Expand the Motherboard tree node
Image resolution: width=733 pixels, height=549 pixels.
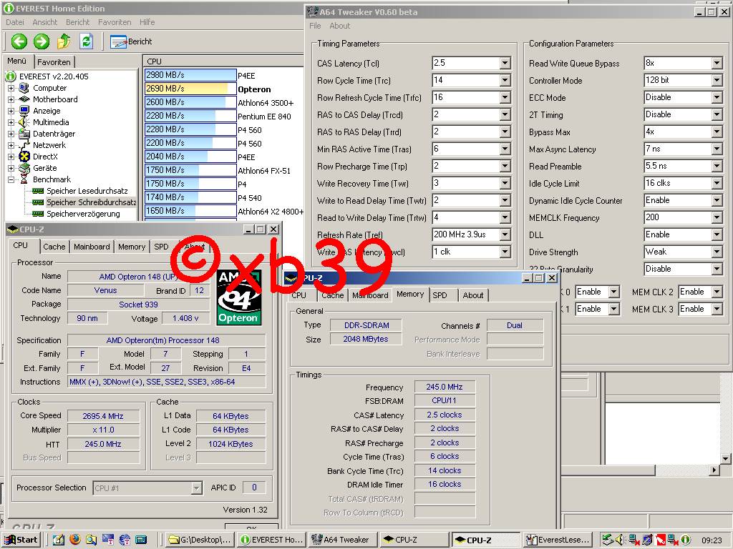tap(11, 99)
